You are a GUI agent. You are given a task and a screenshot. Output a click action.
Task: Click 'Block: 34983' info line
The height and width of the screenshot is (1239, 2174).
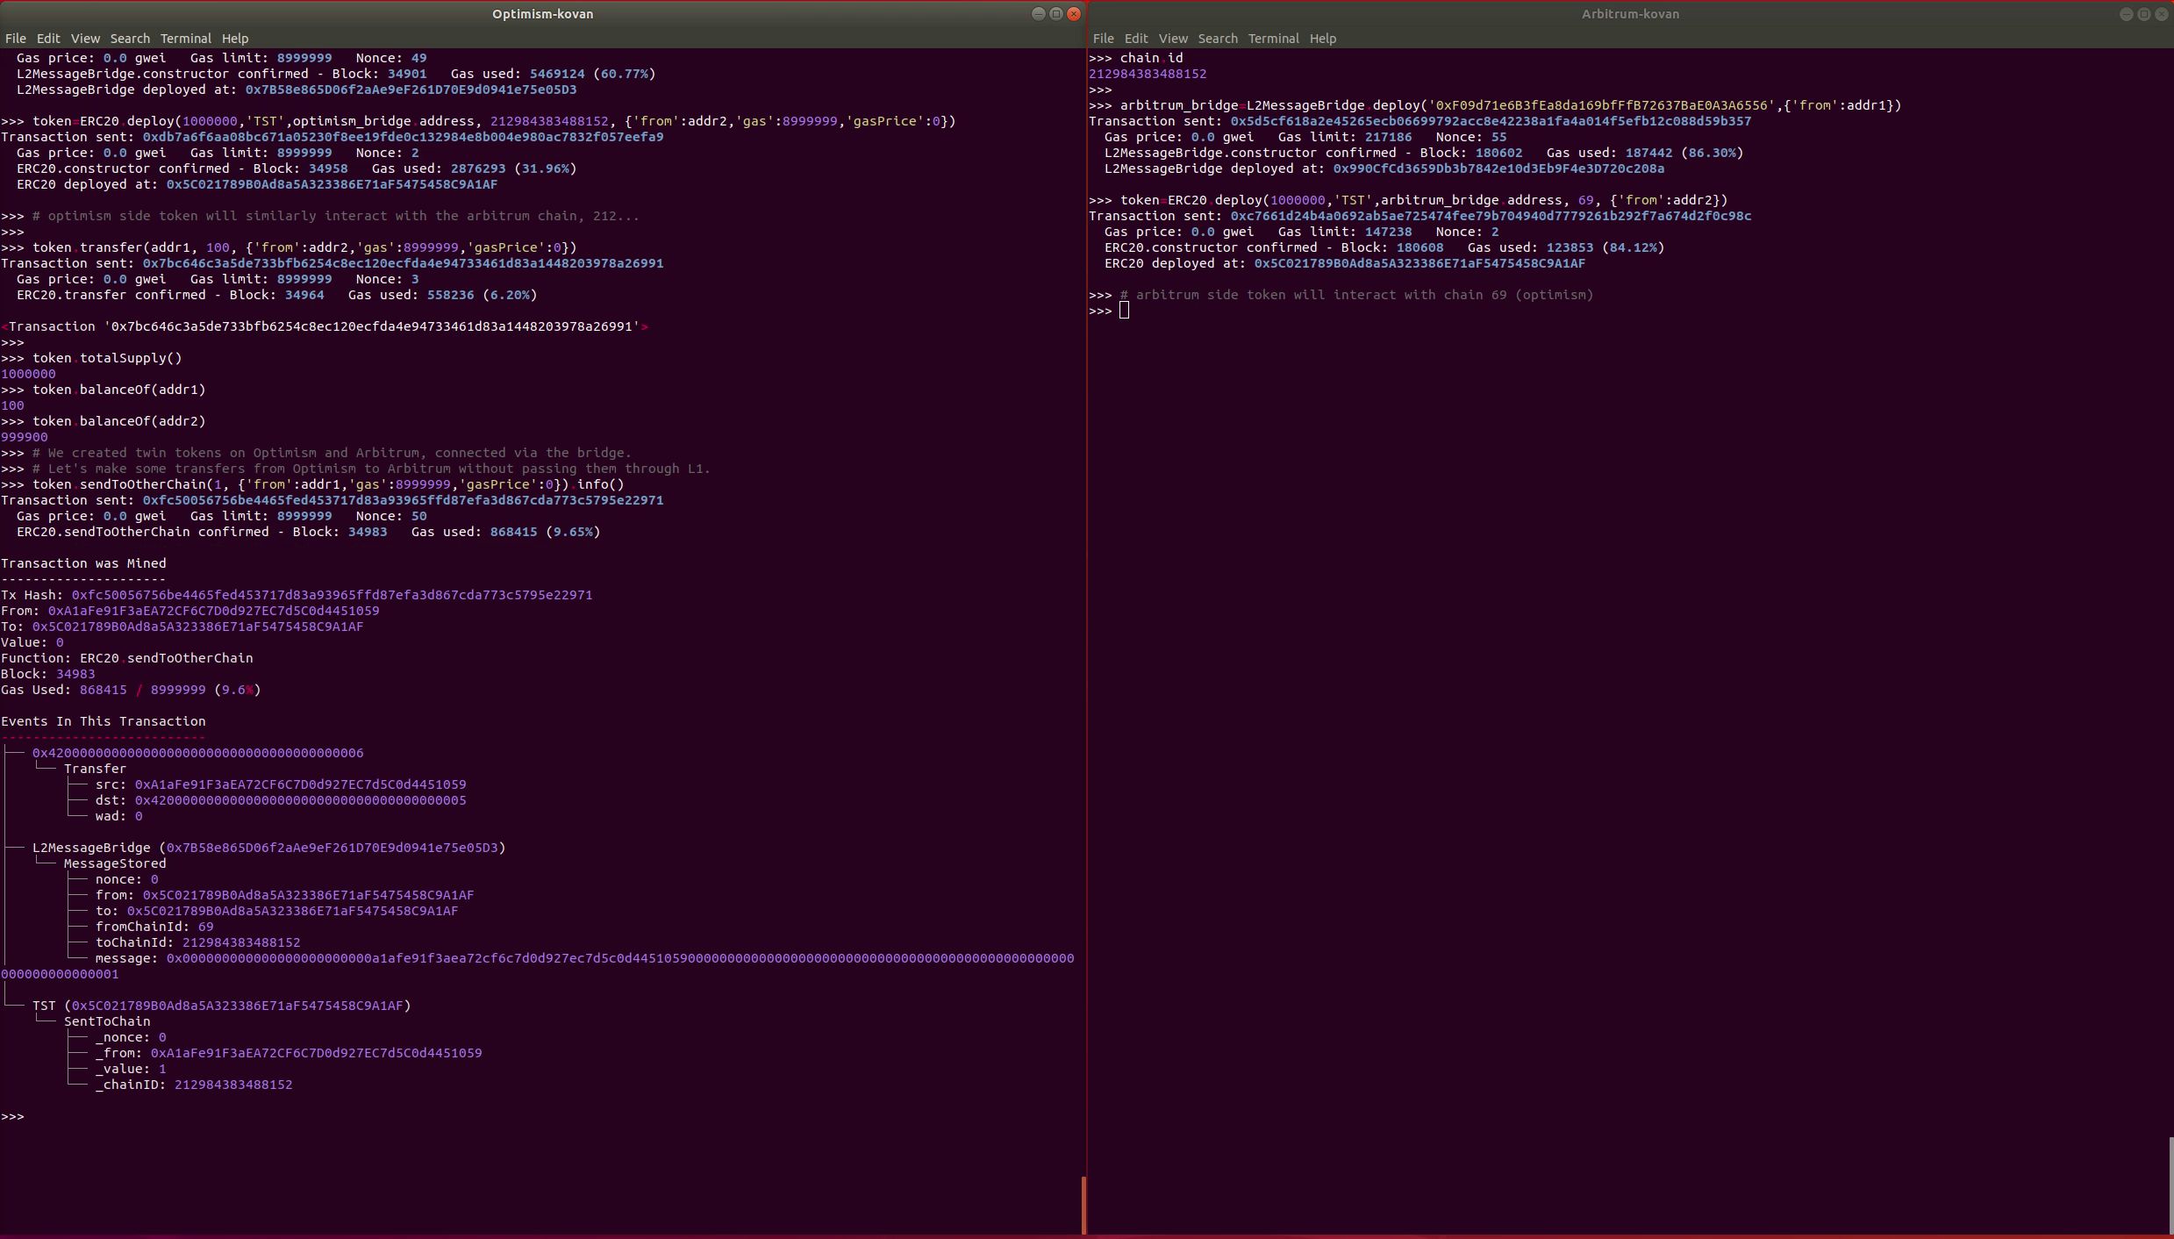click(48, 674)
